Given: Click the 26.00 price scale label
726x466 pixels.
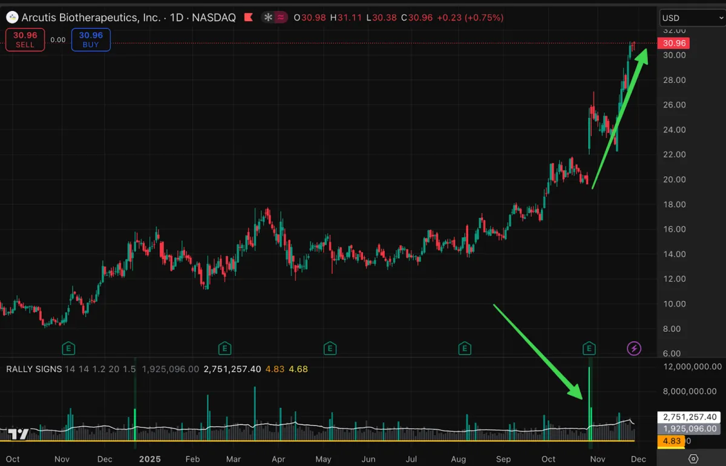Looking at the screenshot, I should (675, 105).
